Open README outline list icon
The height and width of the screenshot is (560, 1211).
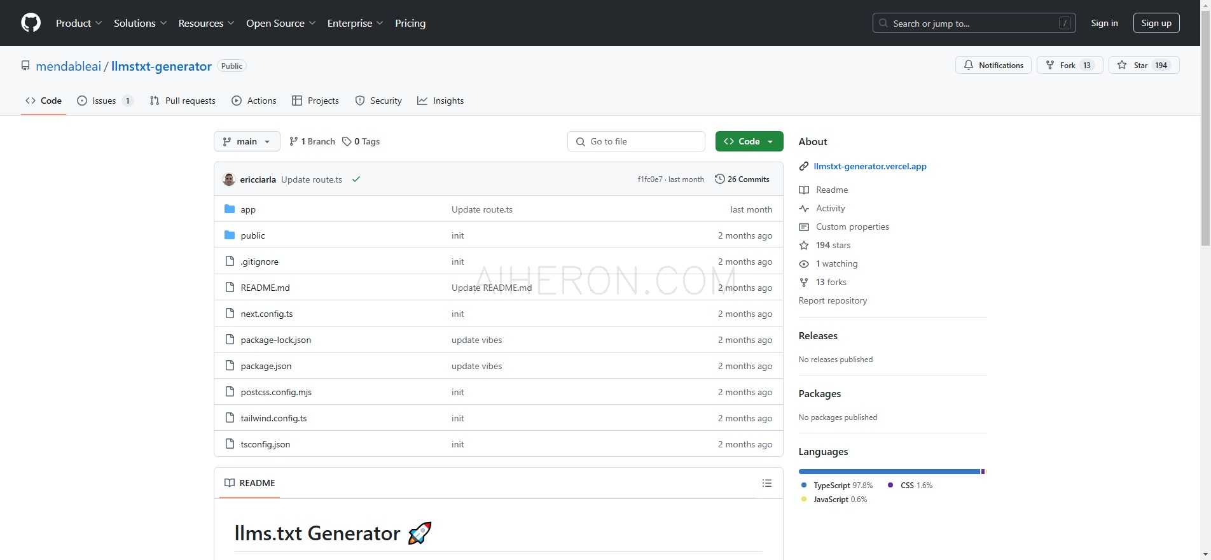point(767,483)
